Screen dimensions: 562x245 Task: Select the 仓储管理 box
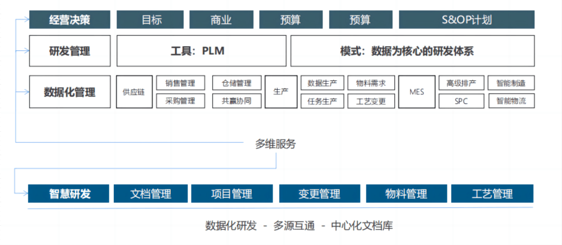(x=237, y=83)
